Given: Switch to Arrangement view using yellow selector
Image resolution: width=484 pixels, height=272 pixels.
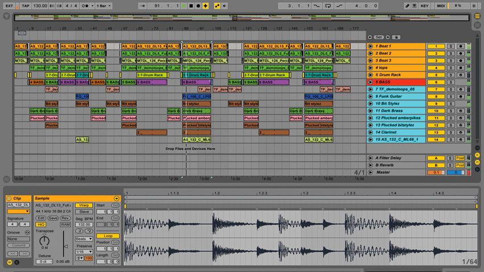Looking at the screenshot, I should pos(477,16).
